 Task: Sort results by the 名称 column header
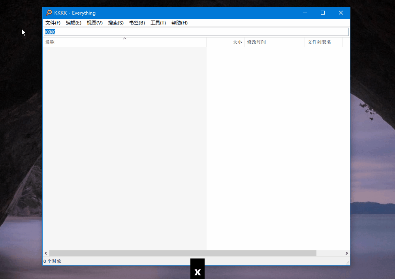pyautogui.click(x=124, y=42)
